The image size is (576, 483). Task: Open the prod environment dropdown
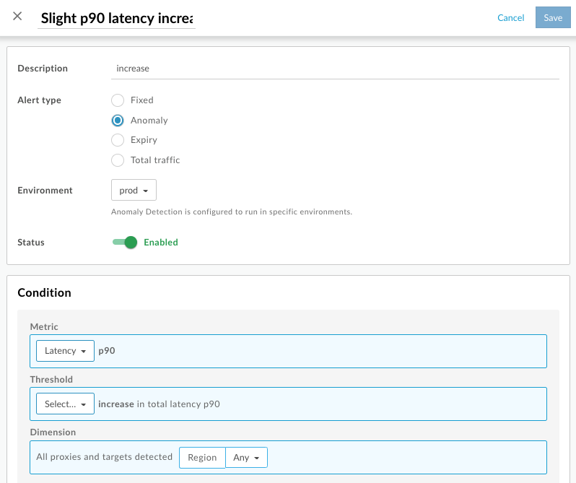(x=134, y=191)
